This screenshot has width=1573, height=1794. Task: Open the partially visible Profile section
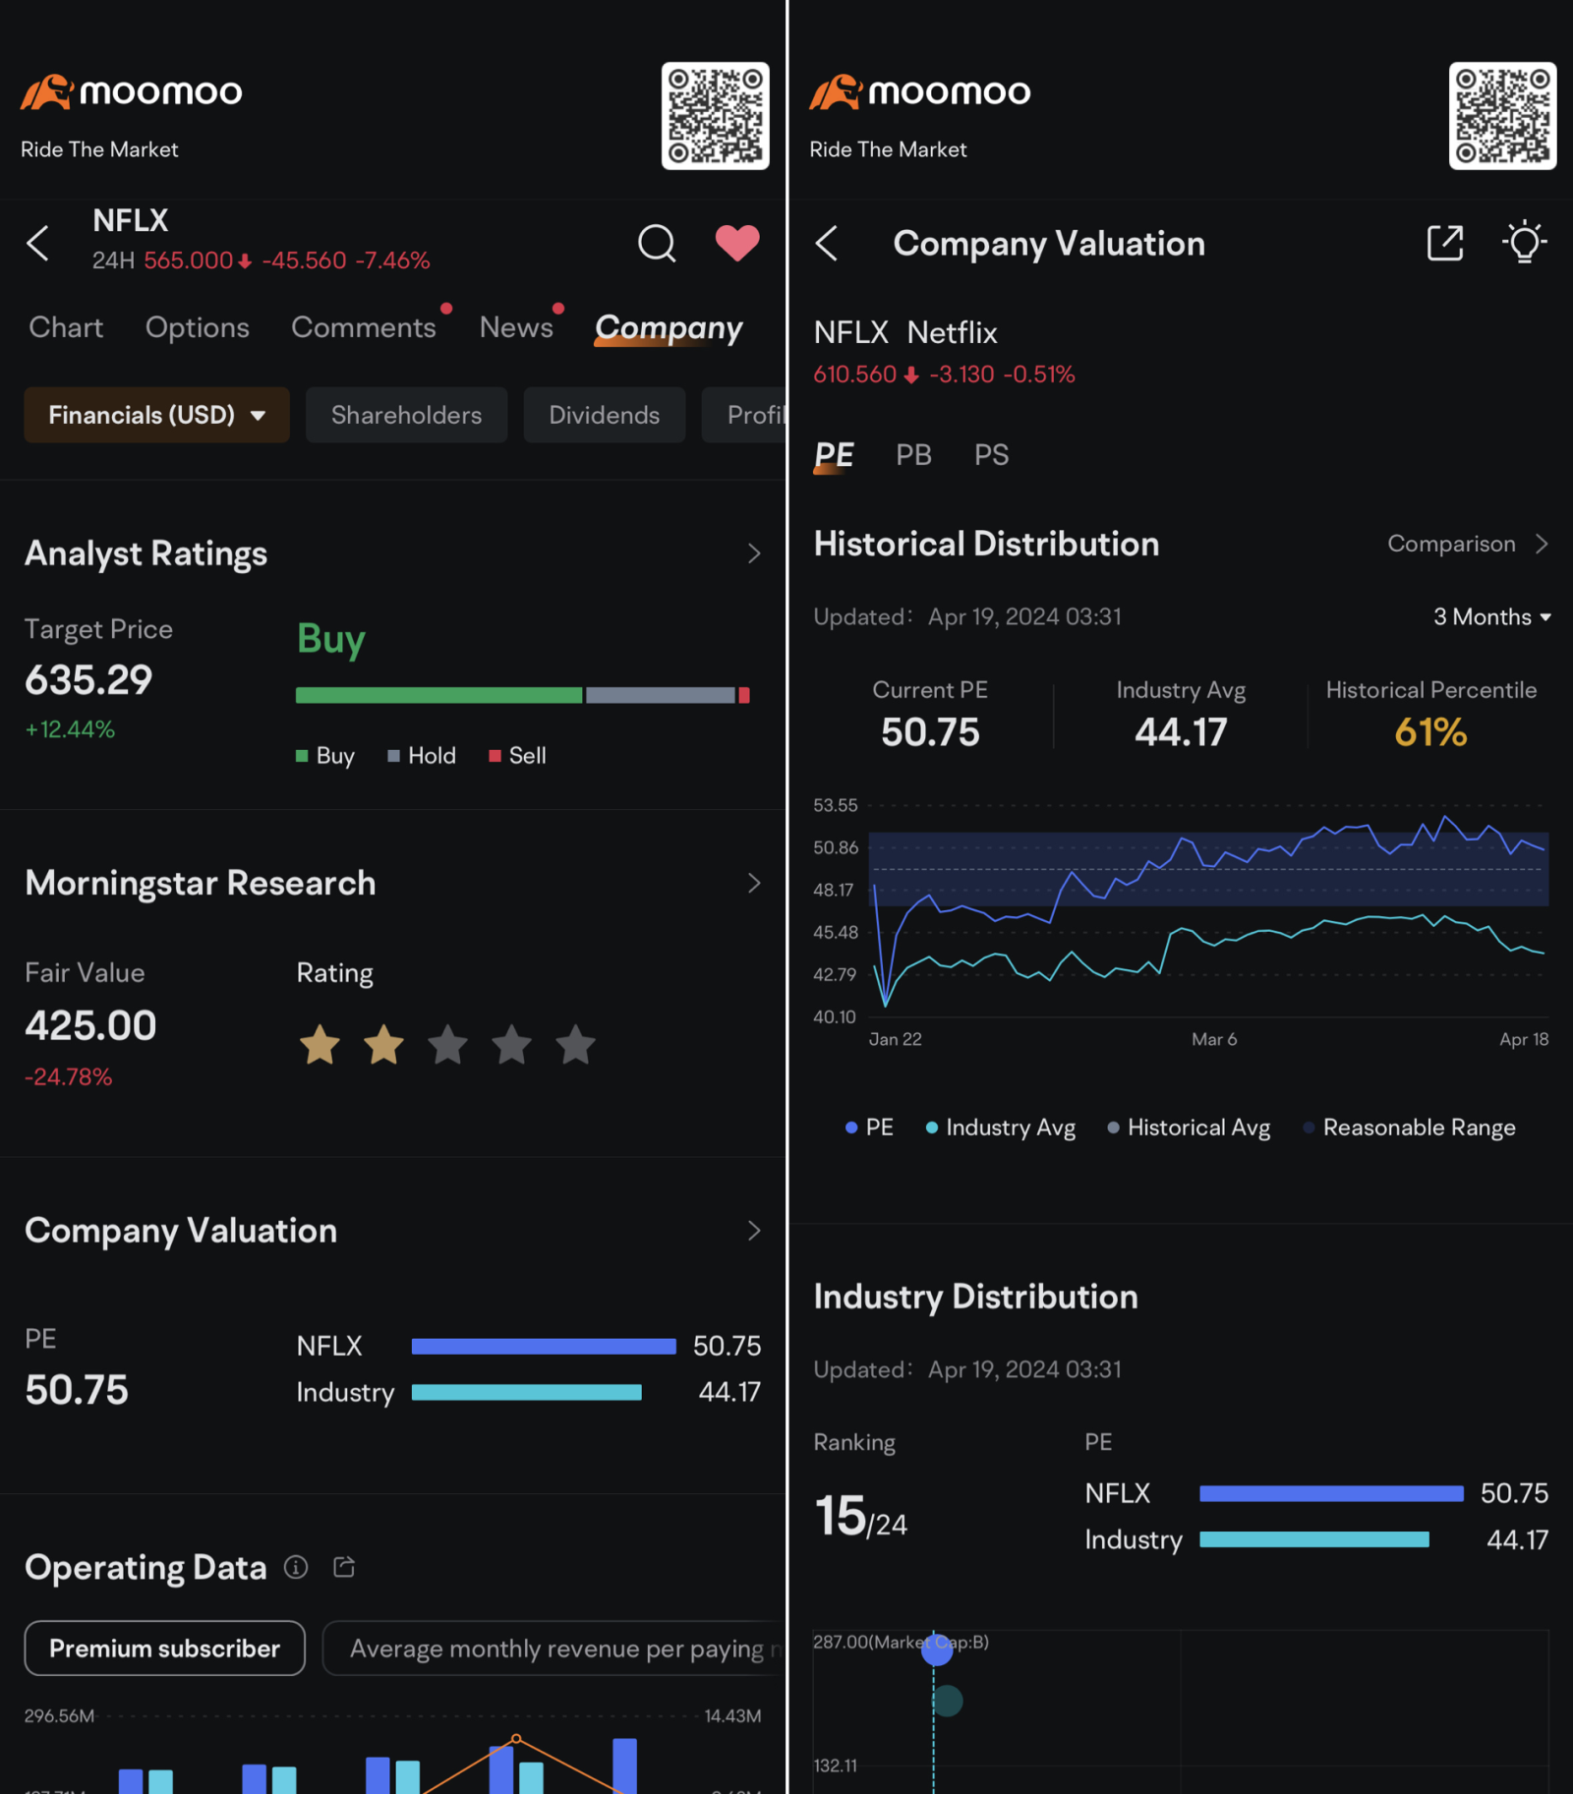pos(745,415)
